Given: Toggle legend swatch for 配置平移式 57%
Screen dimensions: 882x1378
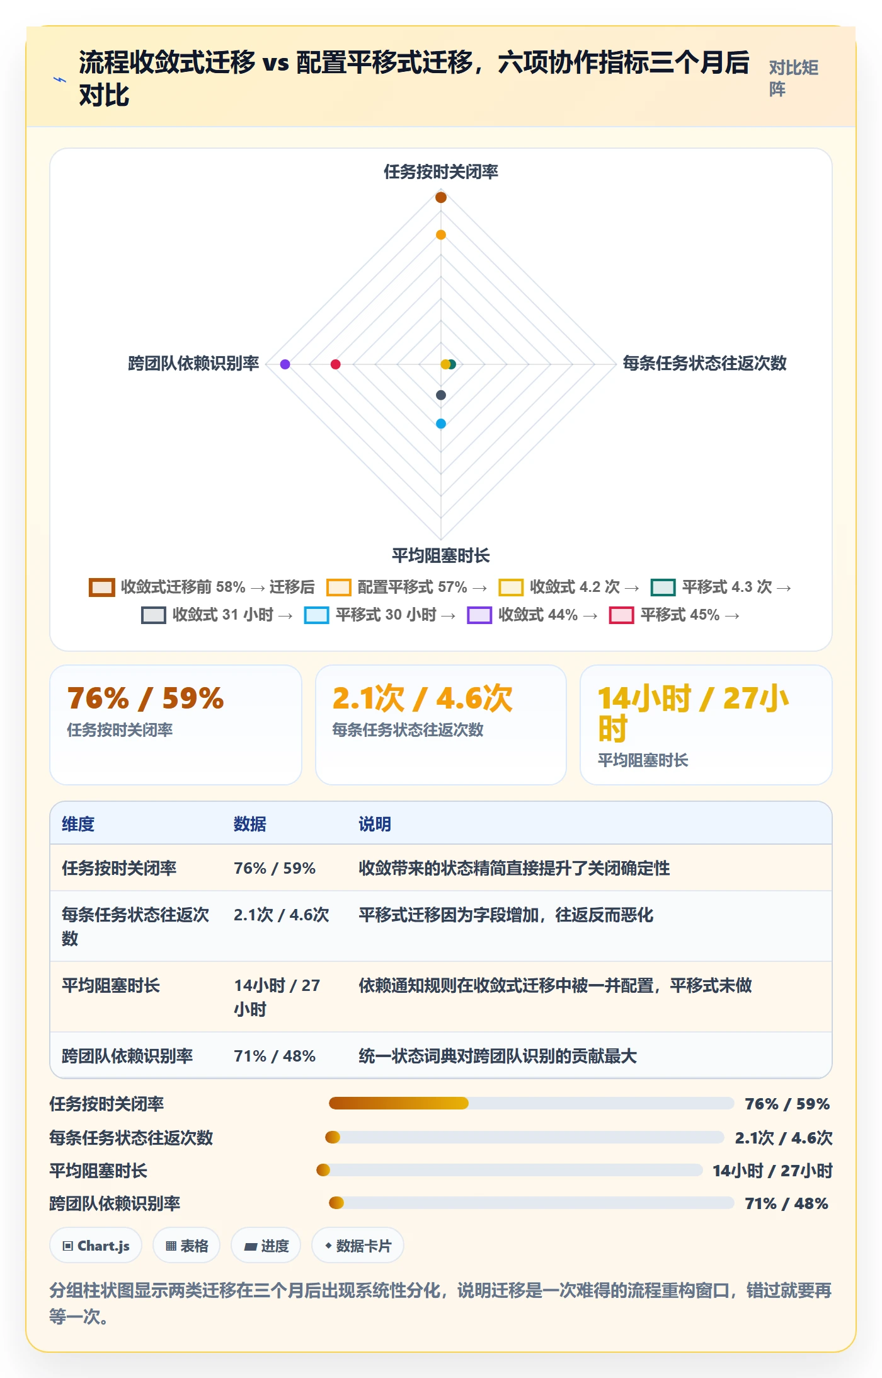Looking at the screenshot, I should 338,587.
